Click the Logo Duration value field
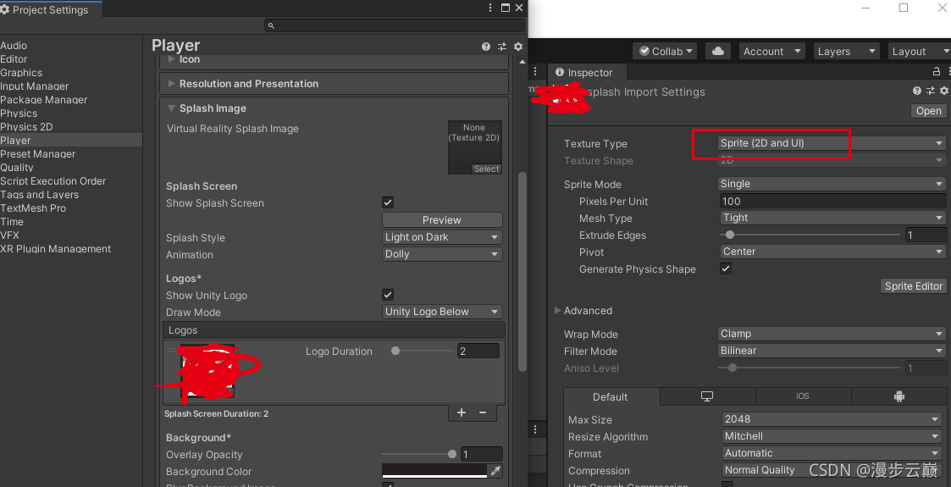 point(478,351)
